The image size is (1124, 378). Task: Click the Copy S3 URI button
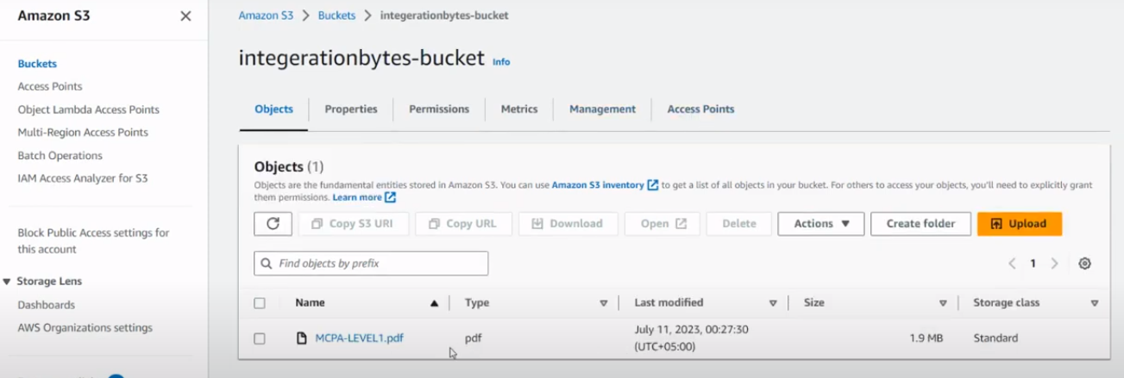tap(352, 224)
